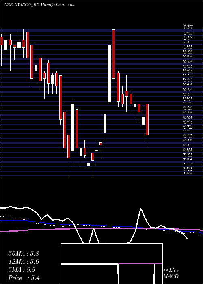
Task: Select the 50MA : 5.8 label
Action: pos(24,254)
